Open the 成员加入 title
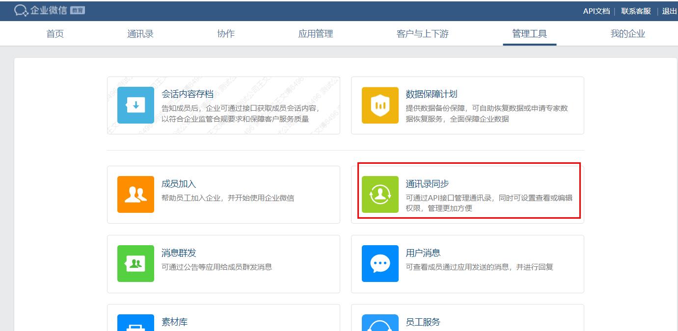The image size is (678, 331). coord(179,184)
